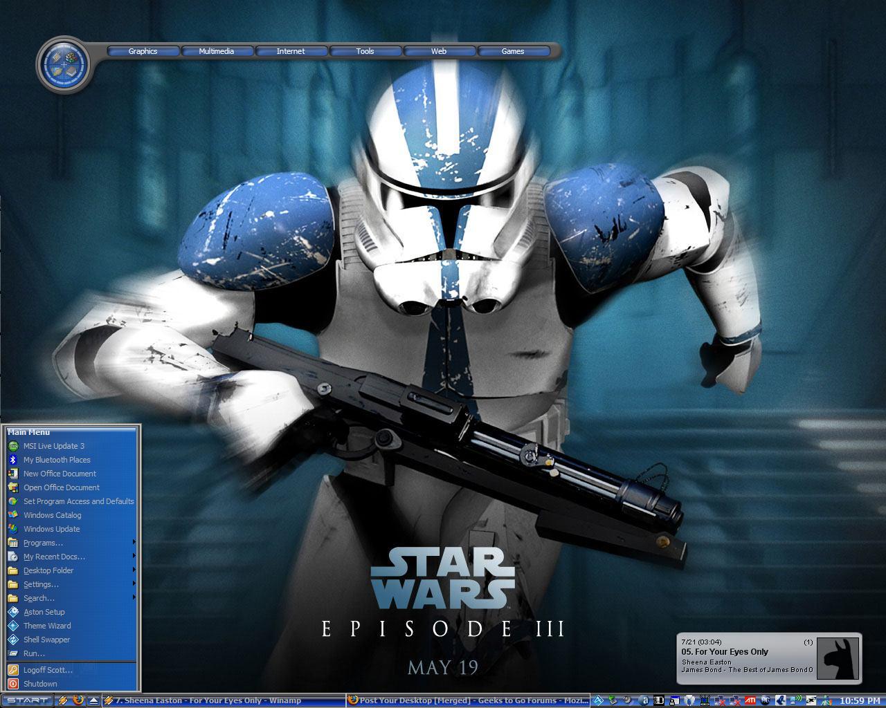This screenshot has height=708, width=886.
Task: Click the Main Menu header text
Action: click(28, 431)
